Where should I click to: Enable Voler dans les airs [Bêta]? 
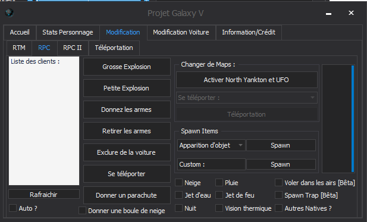[278, 183]
